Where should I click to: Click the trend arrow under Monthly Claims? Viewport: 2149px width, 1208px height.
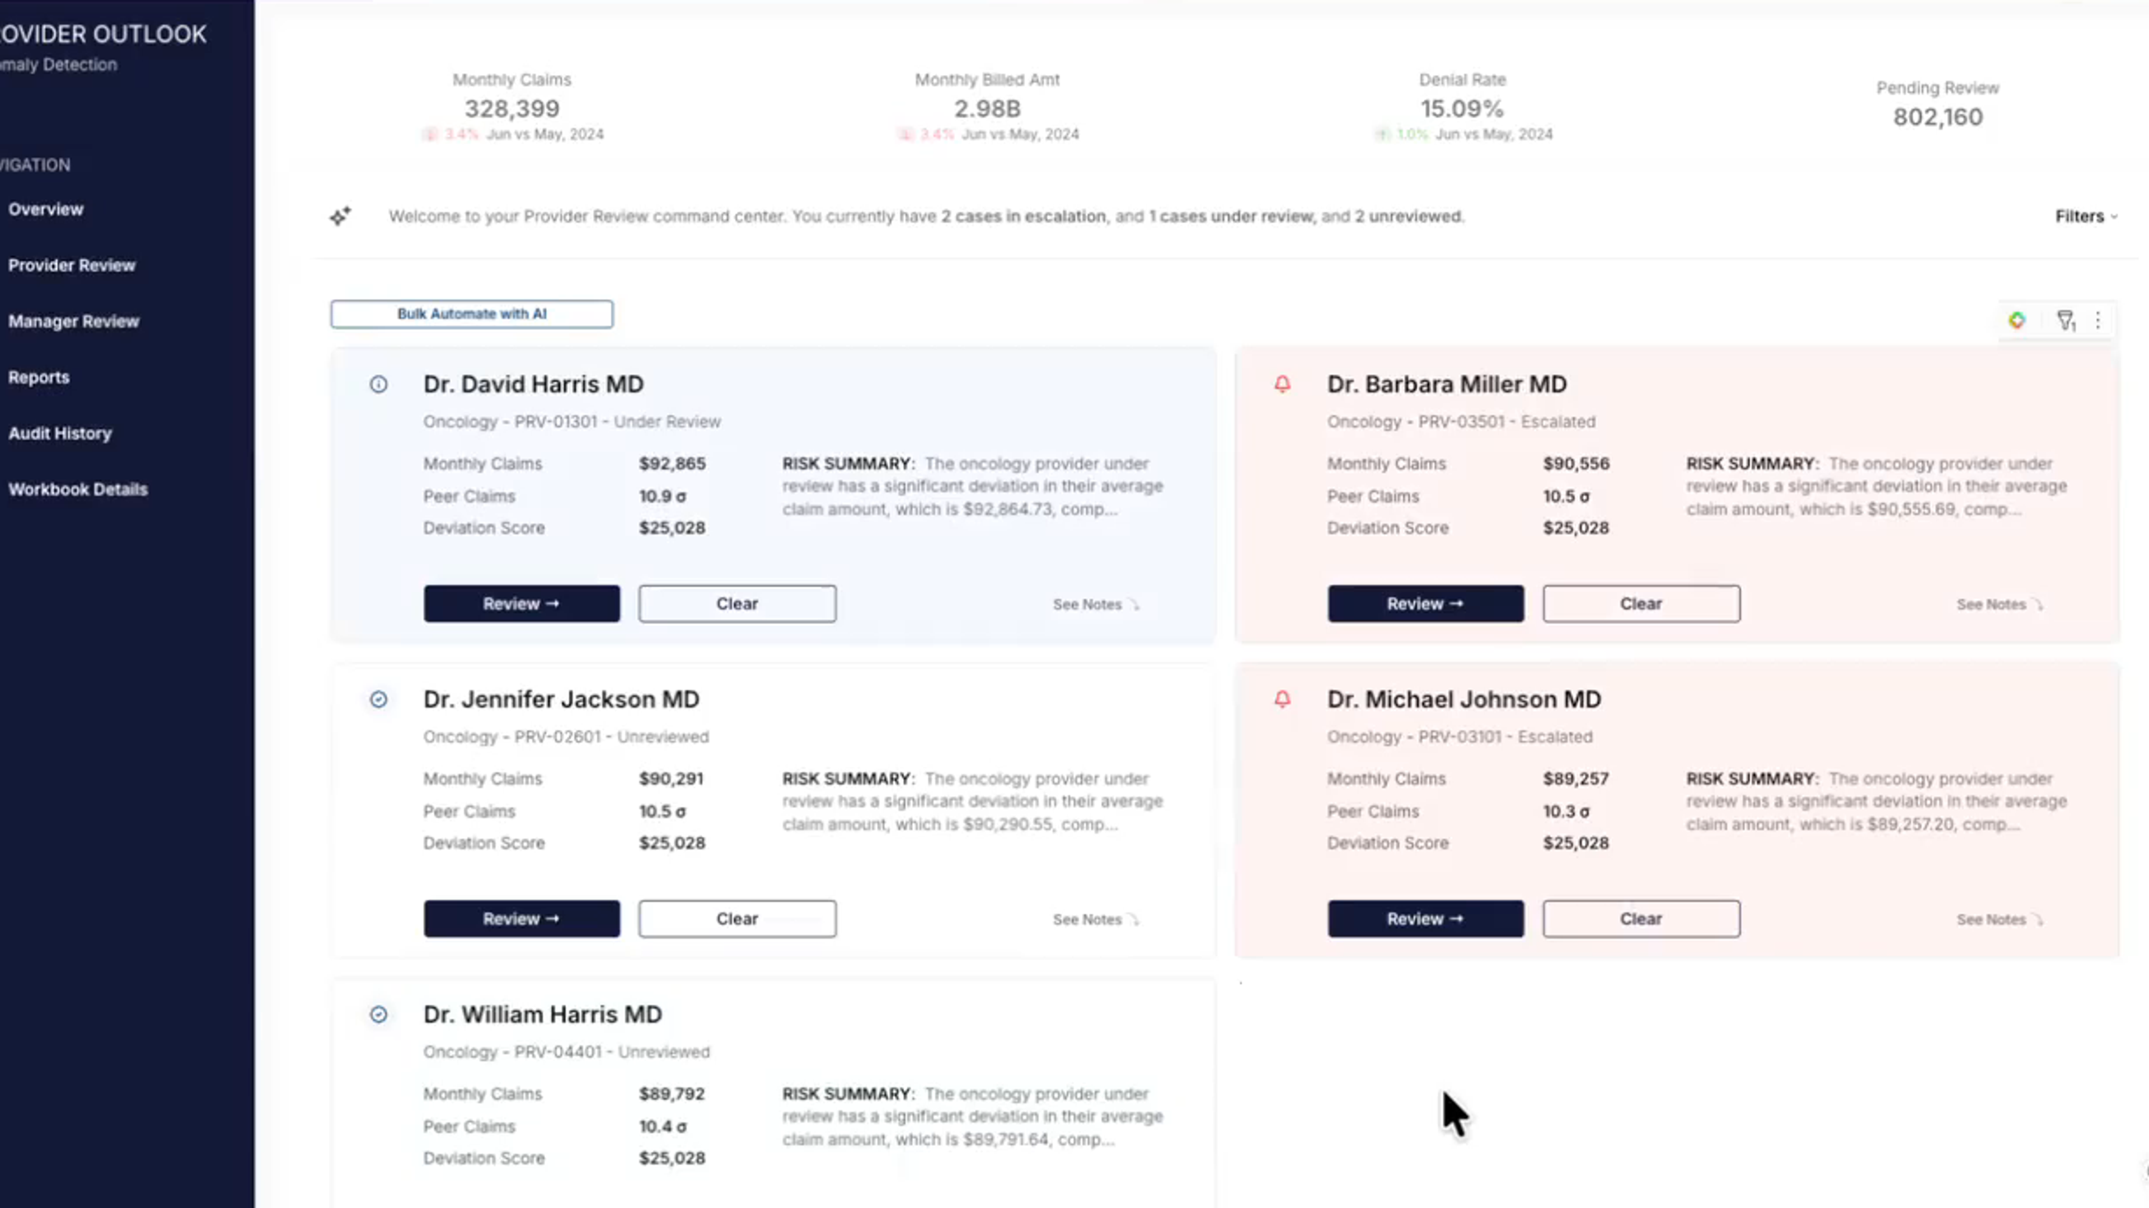(430, 134)
